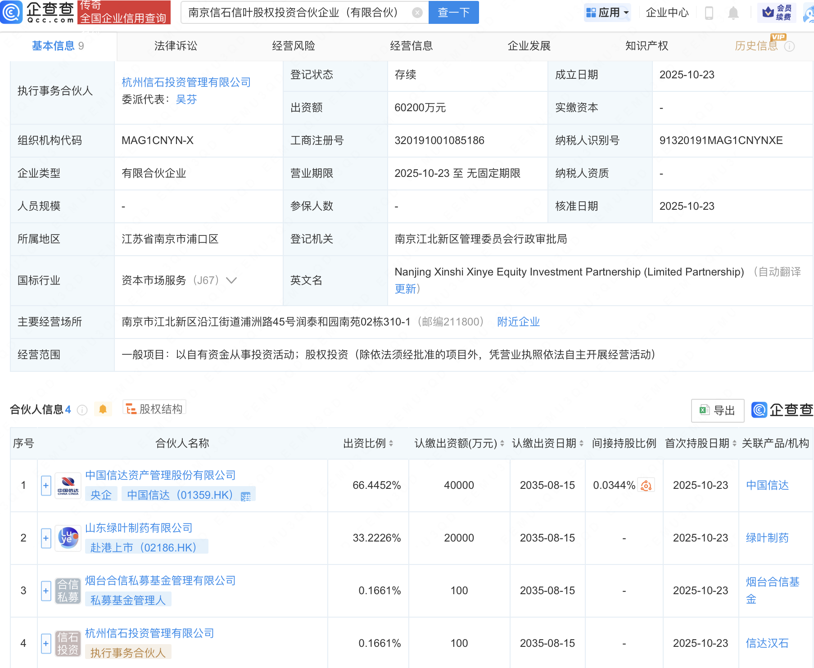Toggle the partner info alert bell
The height and width of the screenshot is (668, 814).
(x=103, y=409)
